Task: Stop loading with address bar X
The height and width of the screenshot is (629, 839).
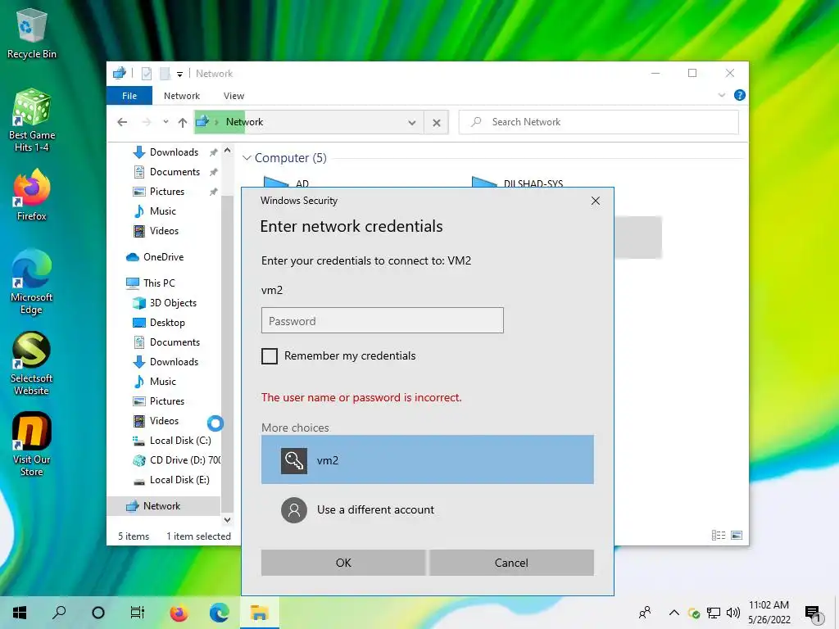Action: [x=437, y=123]
